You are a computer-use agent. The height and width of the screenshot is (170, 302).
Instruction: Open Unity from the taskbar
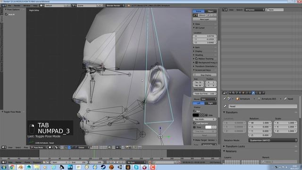click(x=119, y=167)
